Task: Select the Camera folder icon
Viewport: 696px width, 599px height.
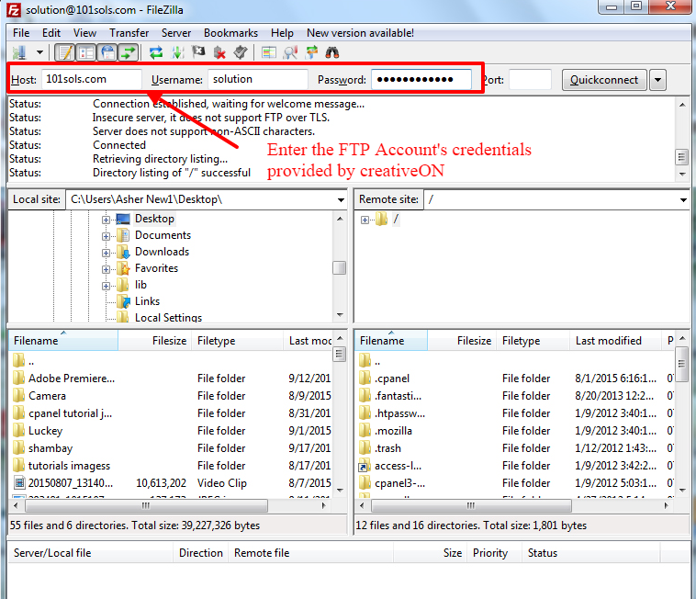Action: pos(18,395)
